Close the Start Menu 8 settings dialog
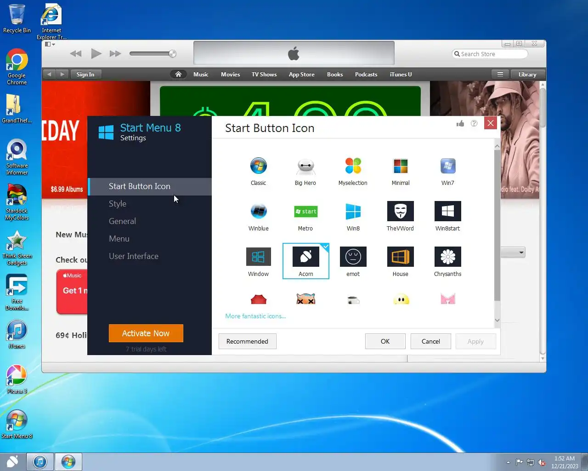The image size is (588, 471). [491, 123]
